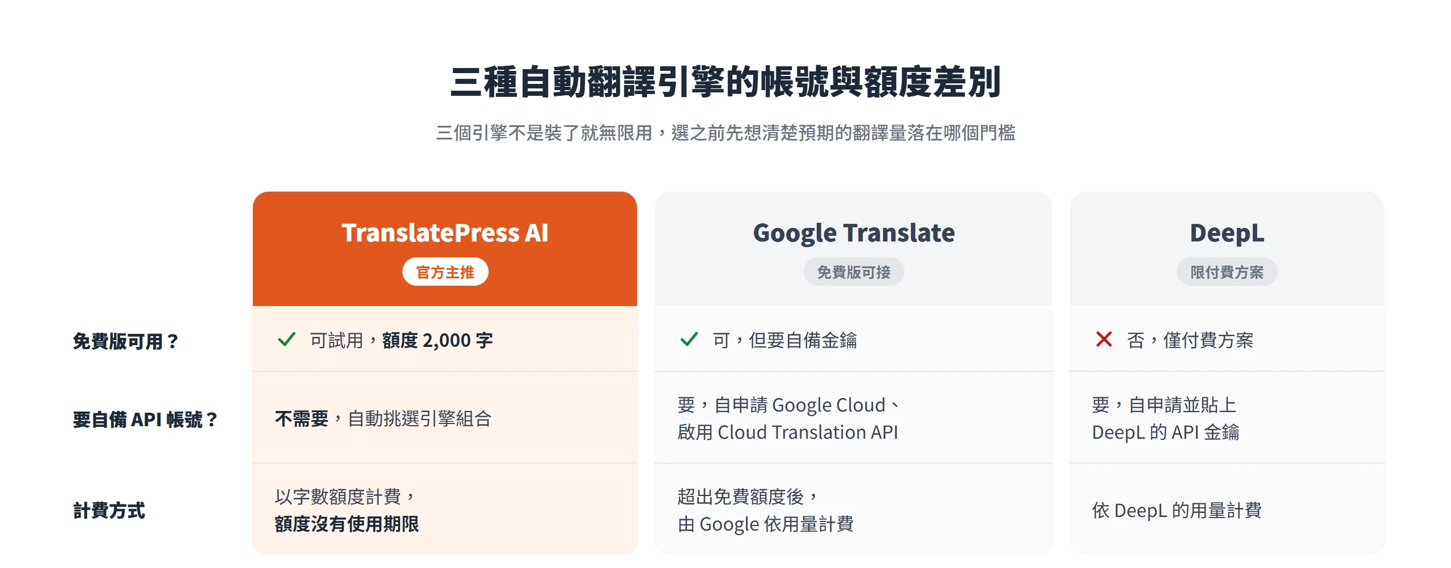This screenshot has width=1451, height=568.
Task: Select the Google Translate column header
Action: tap(854, 249)
